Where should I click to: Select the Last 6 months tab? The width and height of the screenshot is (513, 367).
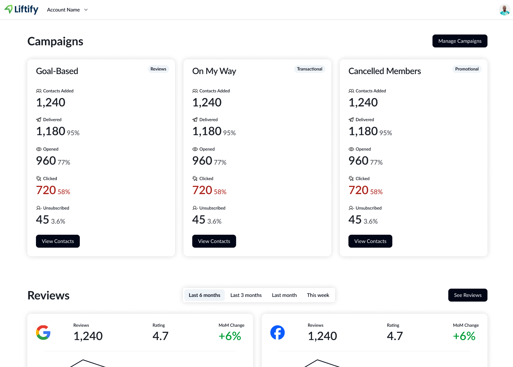tap(204, 295)
